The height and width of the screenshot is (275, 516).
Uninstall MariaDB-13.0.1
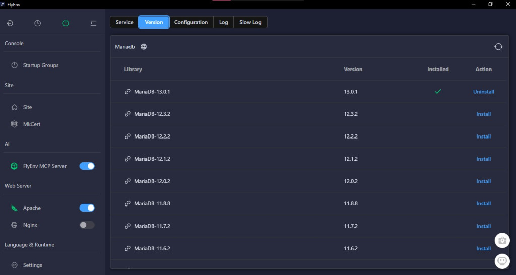point(483,92)
